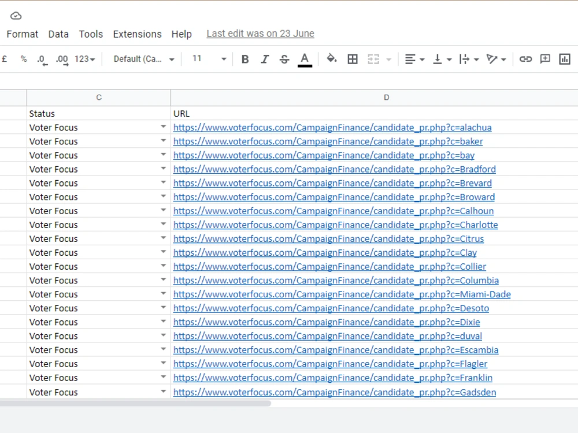Image resolution: width=578 pixels, height=433 pixels.
Task: Insert chart icon
Action: pyautogui.click(x=564, y=59)
